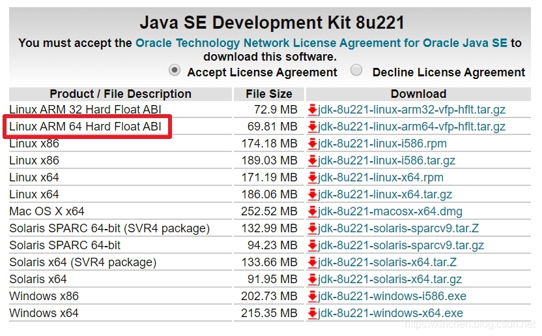Viewport: 542px width, 336px height.
Task: Click Linux ARM 64 Hard Float ABI row
Action: point(270,127)
